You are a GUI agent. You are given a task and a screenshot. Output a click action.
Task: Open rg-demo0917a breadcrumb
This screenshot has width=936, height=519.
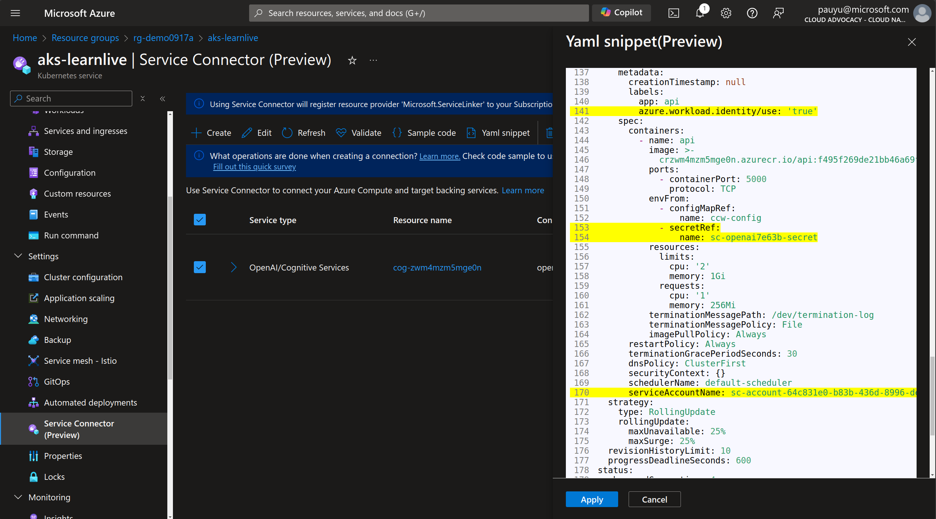163,38
